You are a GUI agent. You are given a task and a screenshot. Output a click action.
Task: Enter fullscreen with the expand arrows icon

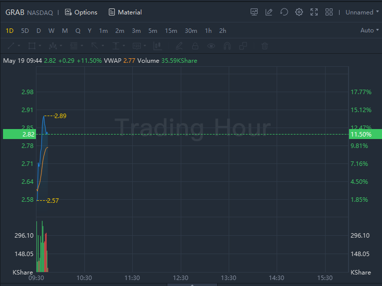(x=314, y=12)
